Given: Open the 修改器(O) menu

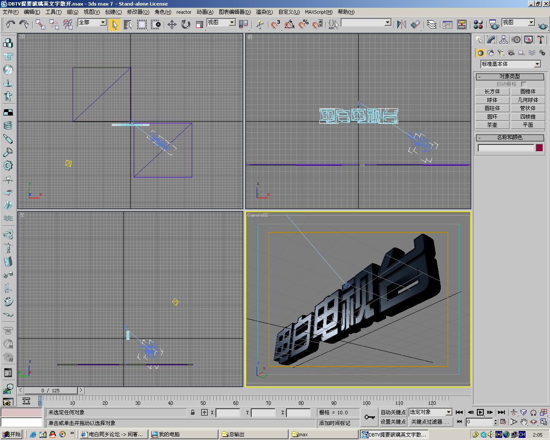Looking at the screenshot, I should pos(138,12).
